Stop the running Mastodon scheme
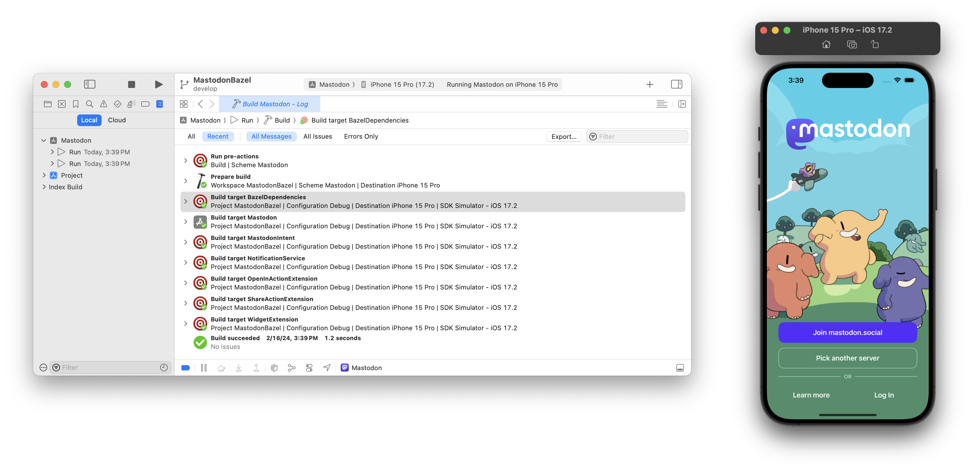The height and width of the screenshot is (470, 973). click(x=131, y=84)
